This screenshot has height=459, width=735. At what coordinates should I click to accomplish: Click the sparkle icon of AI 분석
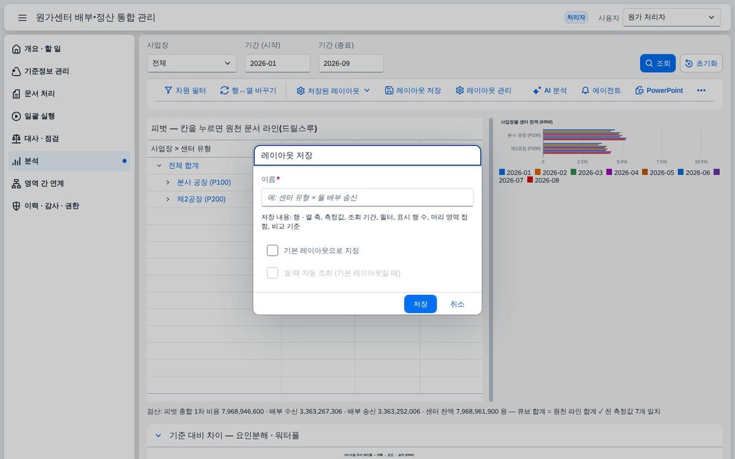click(537, 90)
